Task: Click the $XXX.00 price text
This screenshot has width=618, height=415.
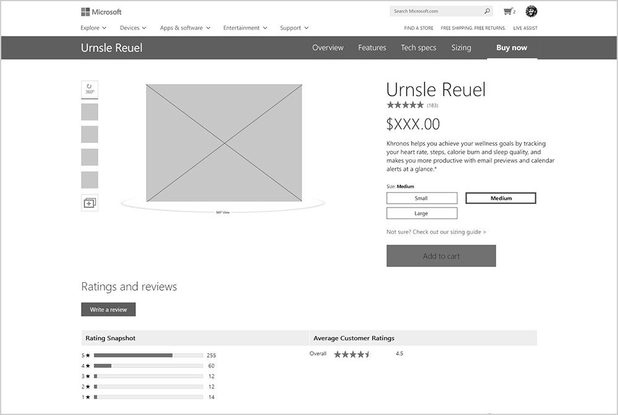Action: (x=413, y=124)
